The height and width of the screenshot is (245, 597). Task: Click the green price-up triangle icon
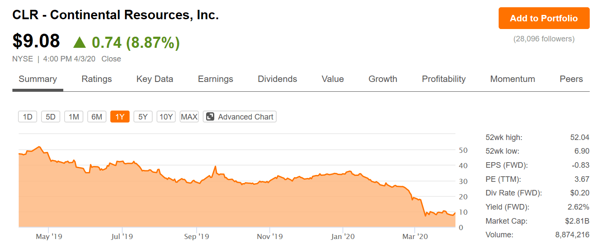79,42
